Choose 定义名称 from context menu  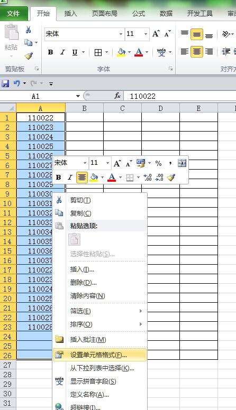click(x=100, y=394)
